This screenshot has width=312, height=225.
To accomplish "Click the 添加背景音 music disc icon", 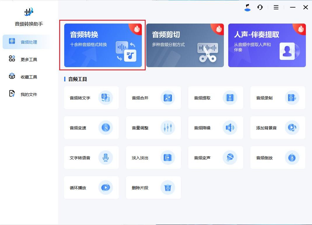I will pyautogui.click(x=292, y=127).
